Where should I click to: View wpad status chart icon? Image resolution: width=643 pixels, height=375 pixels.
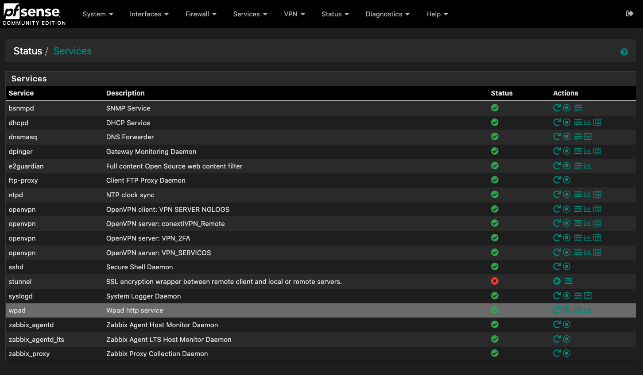588,310
